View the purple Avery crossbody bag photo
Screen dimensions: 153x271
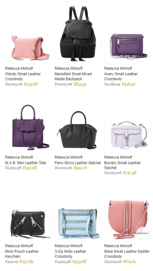(128, 33)
